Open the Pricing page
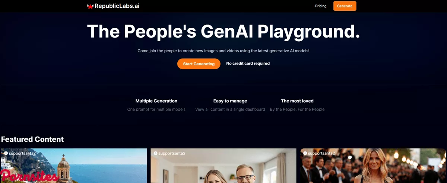The height and width of the screenshot is (183, 447). [321, 6]
